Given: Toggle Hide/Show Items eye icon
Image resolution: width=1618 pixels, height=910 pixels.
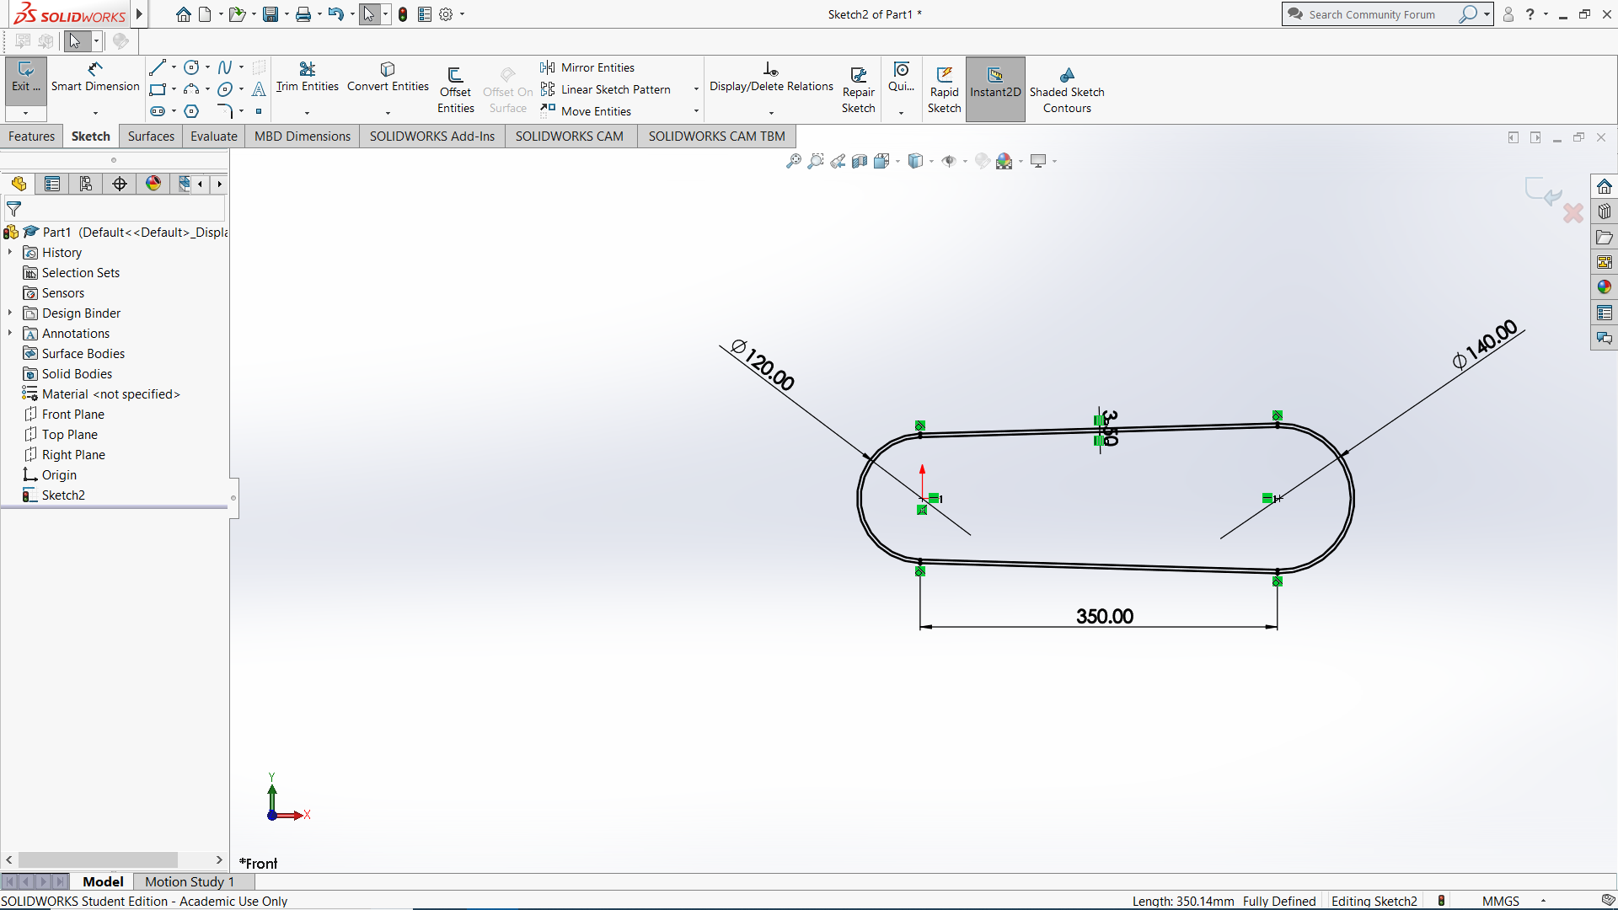Looking at the screenshot, I should 951,160.
